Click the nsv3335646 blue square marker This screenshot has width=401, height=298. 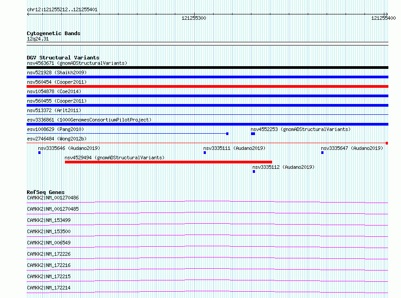39,153
